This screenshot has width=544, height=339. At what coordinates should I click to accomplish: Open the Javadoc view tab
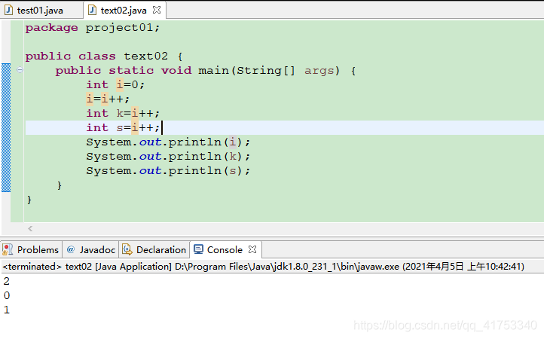pos(91,250)
